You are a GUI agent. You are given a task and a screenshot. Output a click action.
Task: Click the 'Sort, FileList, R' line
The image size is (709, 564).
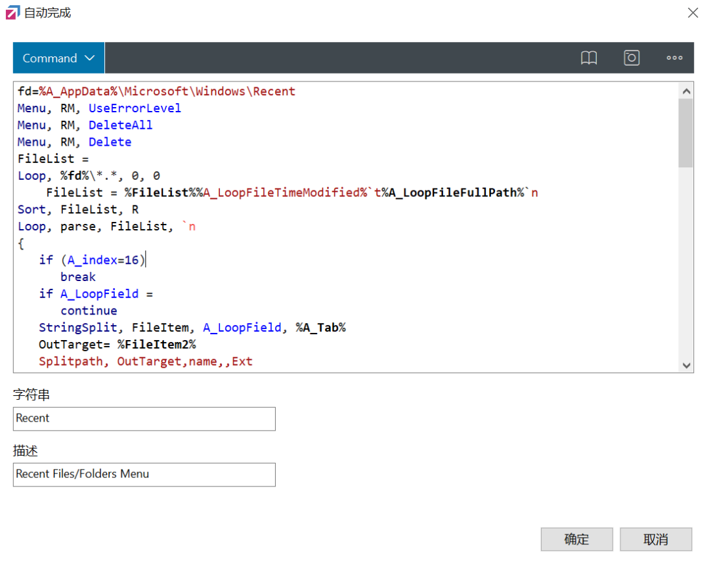(x=77, y=209)
